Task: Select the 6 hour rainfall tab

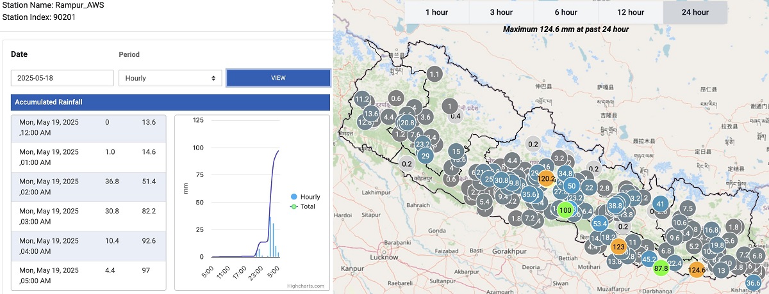Action: (566, 12)
